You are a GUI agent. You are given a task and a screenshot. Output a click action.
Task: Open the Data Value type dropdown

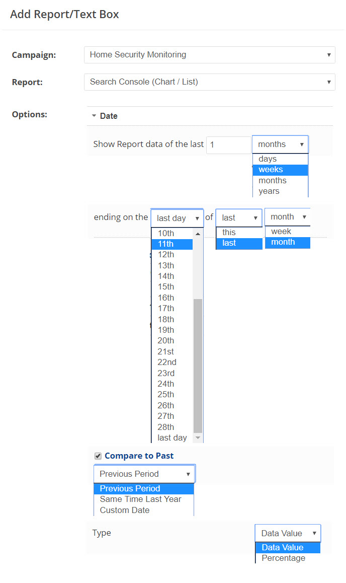click(x=288, y=533)
